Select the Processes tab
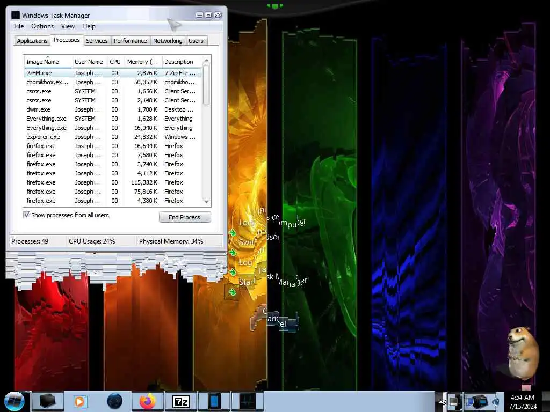 point(67,40)
